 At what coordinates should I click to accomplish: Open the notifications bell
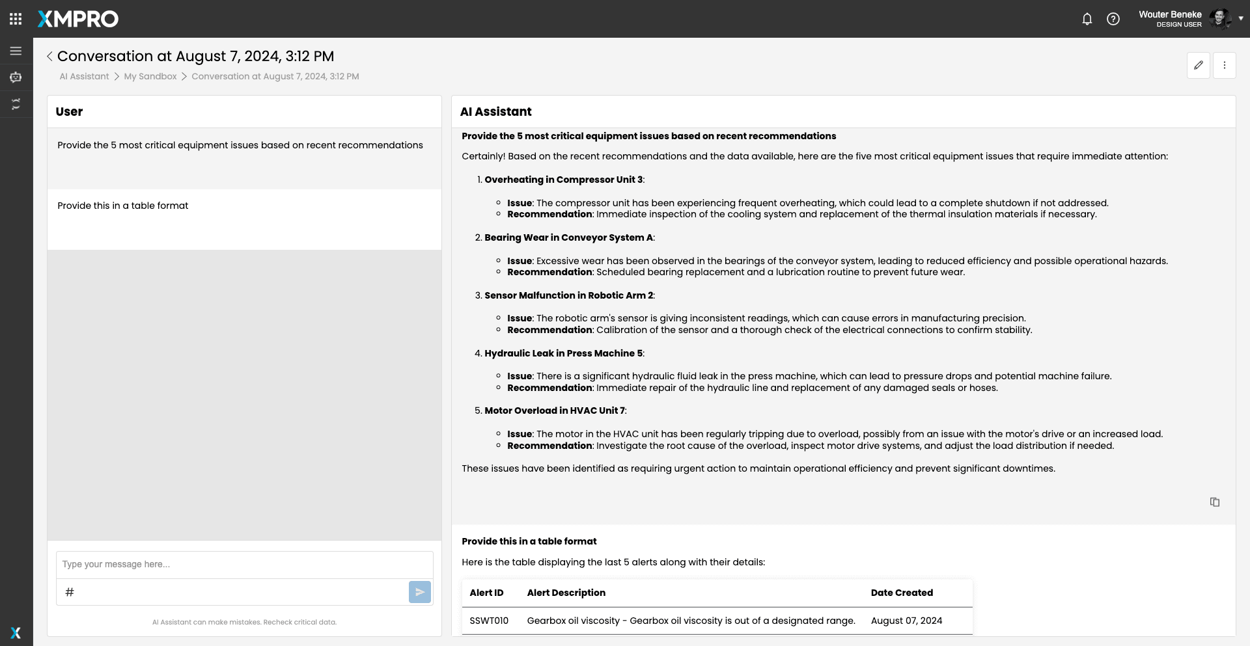pyautogui.click(x=1087, y=19)
